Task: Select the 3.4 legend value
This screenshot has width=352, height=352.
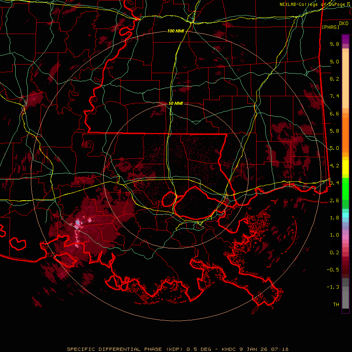Action: (x=334, y=183)
